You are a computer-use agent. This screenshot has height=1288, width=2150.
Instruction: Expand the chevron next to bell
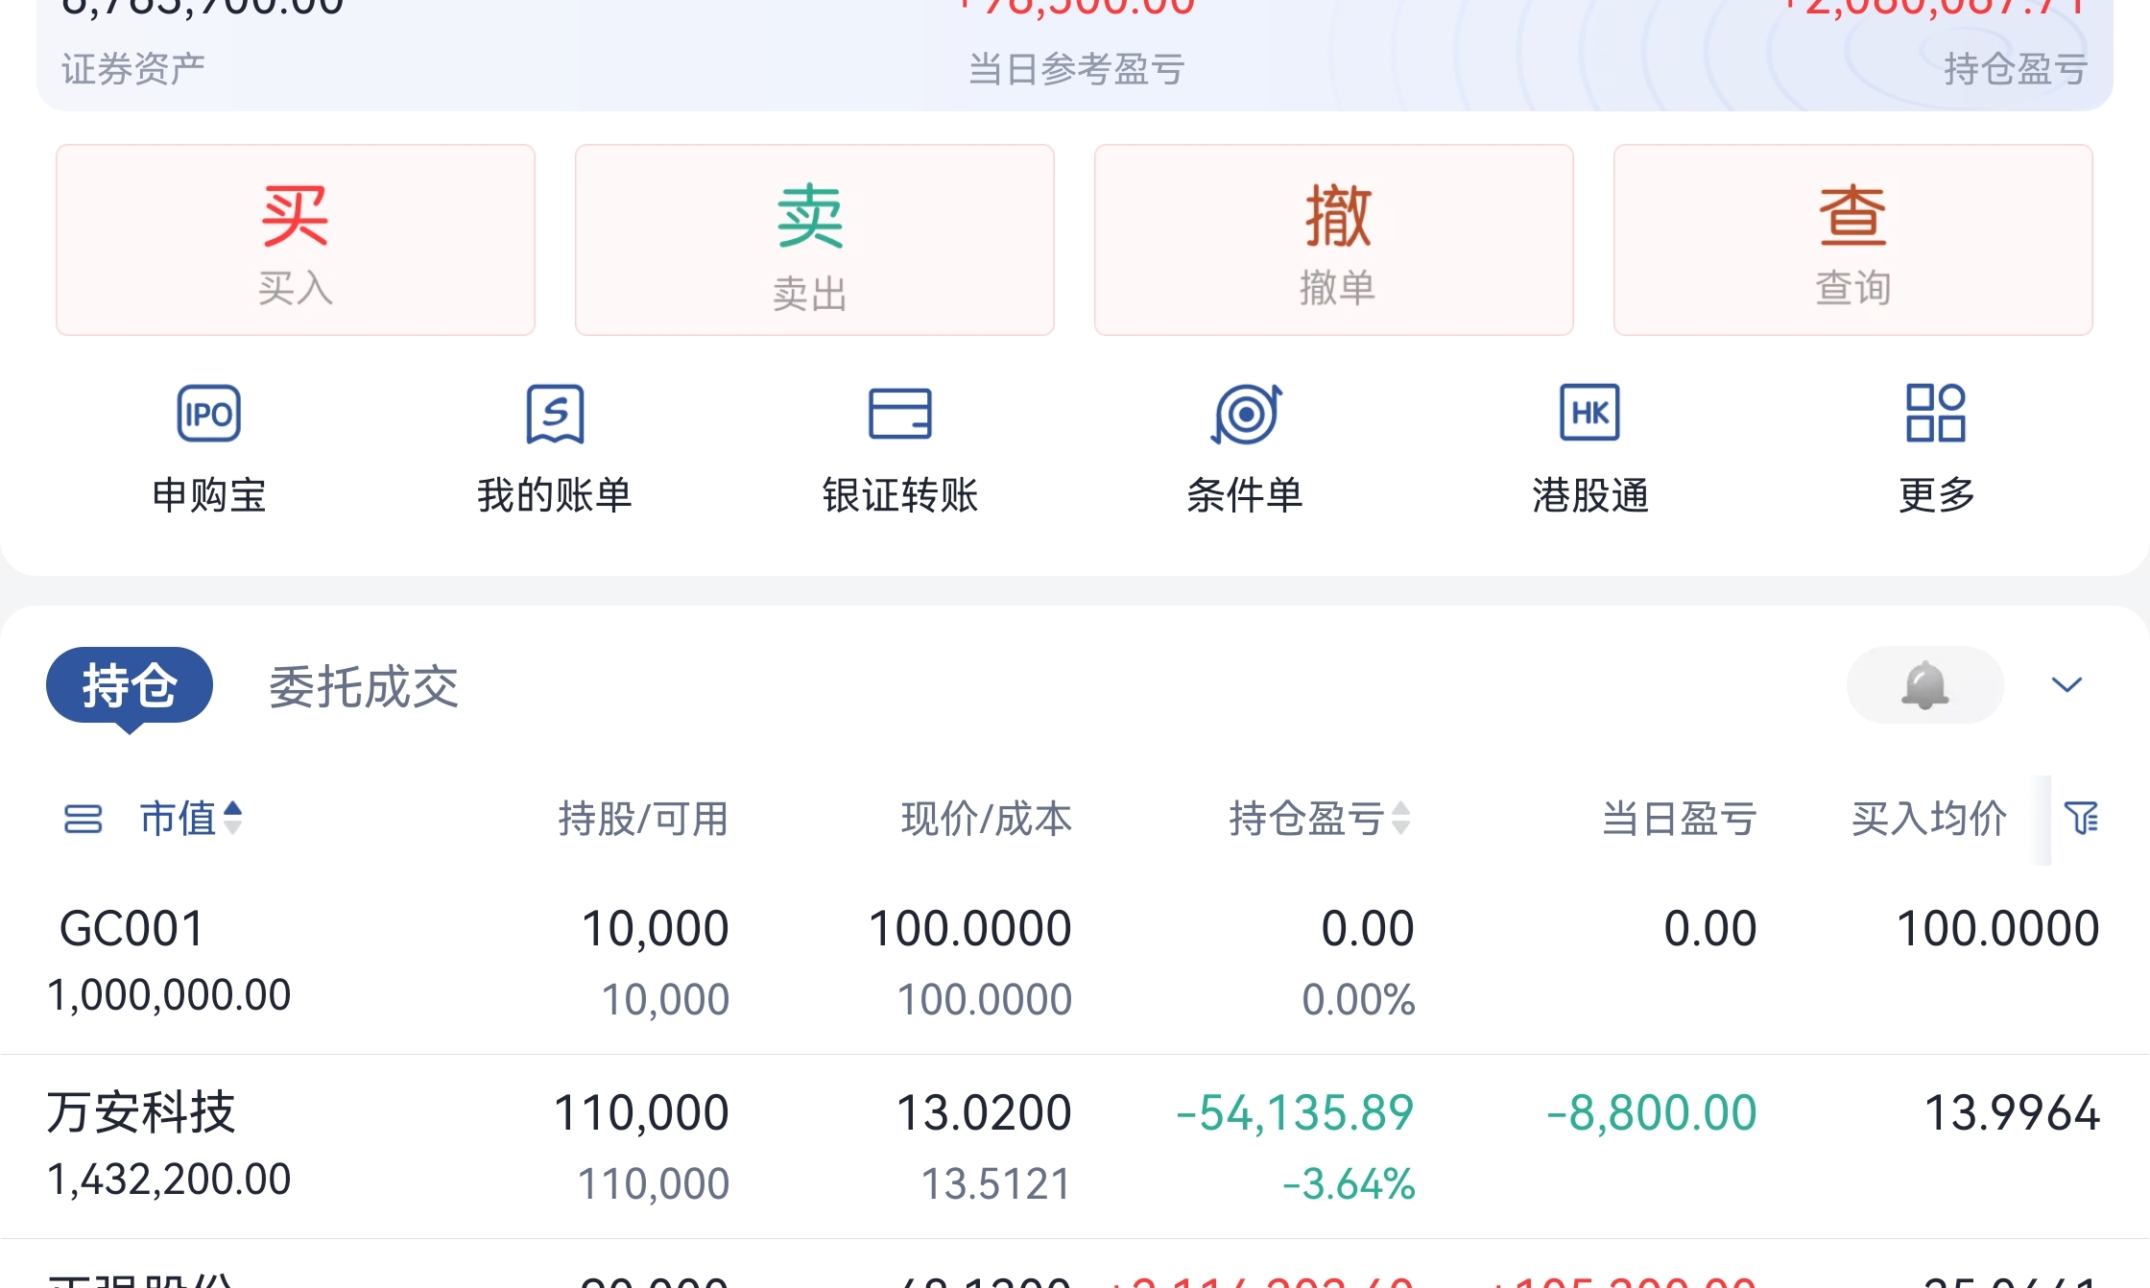pos(2066,685)
